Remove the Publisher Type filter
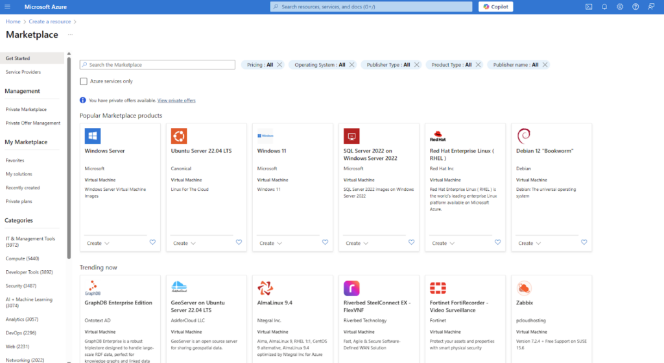664x363 pixels. pyautogui.click(x=417, y=65)
